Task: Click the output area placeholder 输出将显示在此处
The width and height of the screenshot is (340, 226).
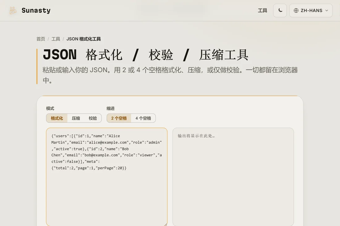Action: coord(196,136)
